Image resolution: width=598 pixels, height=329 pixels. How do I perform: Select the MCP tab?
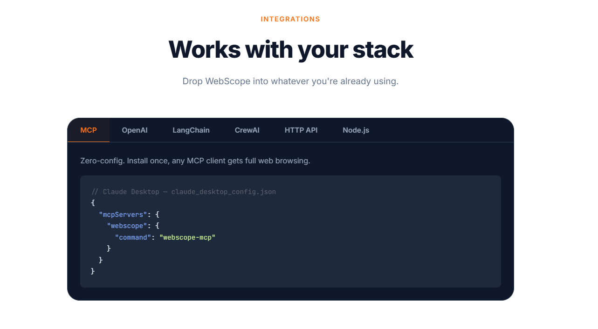coord(89,130)
